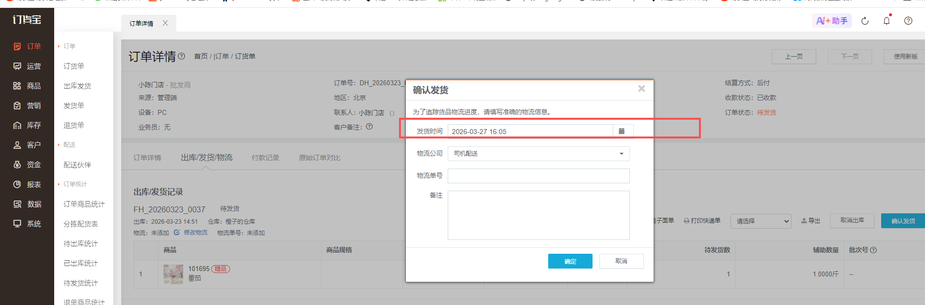
Task: Close the 订单详情 tab with its X
Action: pos(165,23)
